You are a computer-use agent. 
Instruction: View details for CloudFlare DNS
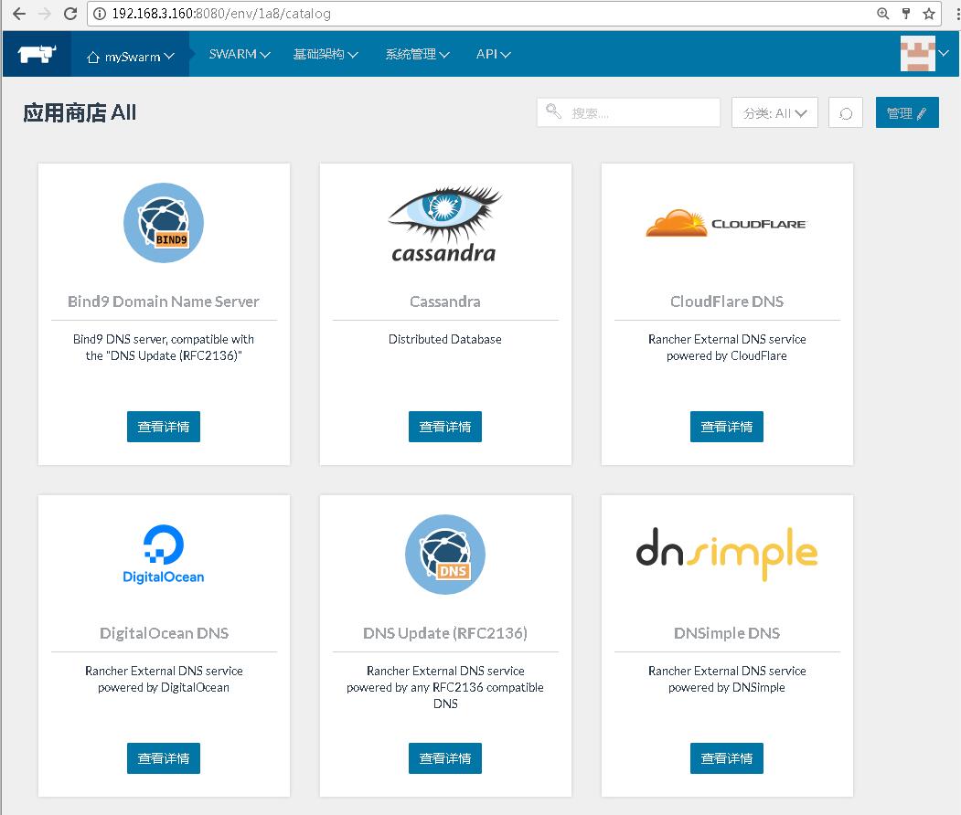727,427
